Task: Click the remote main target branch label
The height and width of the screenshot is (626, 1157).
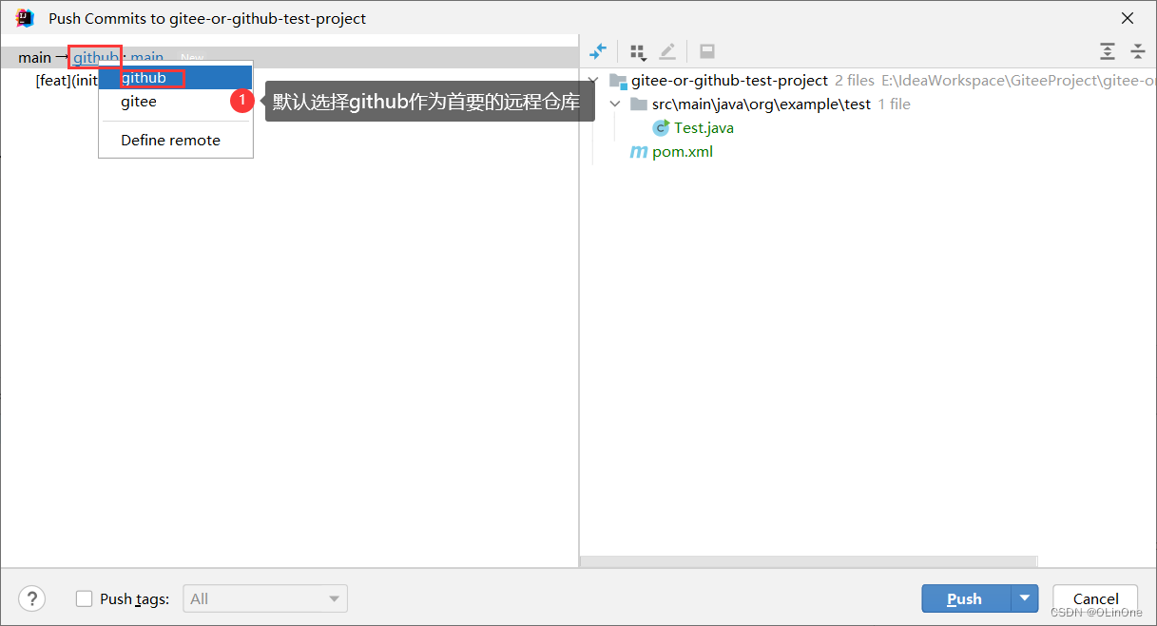Action: coord(147,58)
